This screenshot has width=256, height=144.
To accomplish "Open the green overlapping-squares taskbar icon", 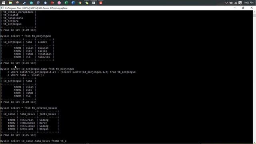I will 87,3.
